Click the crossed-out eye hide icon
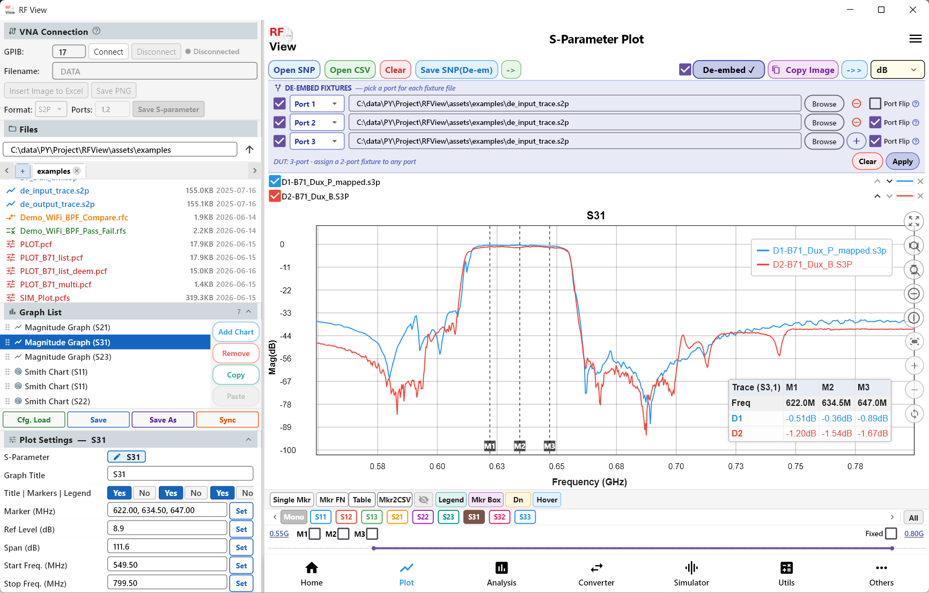 pyautogui.click(x=424, y=500)
